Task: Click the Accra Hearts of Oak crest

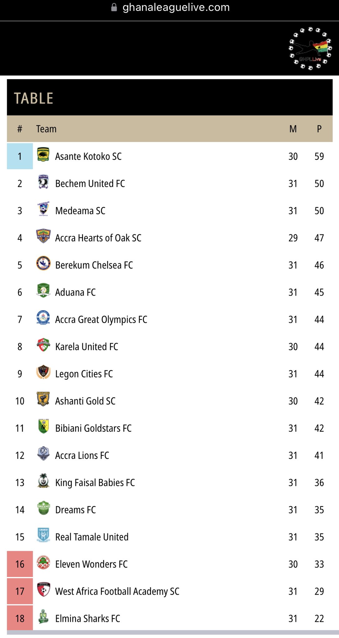Action: [43, 236]
